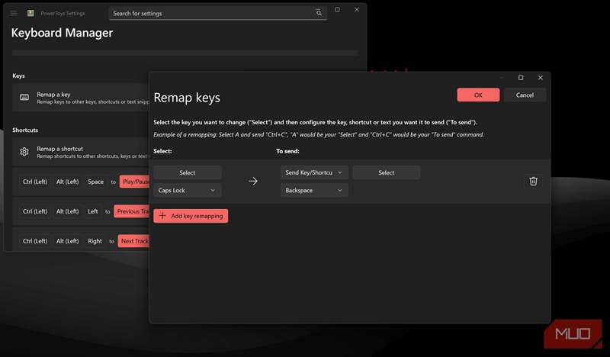
Task: Confirm remapping with the OK button
Action: point(478,95)
